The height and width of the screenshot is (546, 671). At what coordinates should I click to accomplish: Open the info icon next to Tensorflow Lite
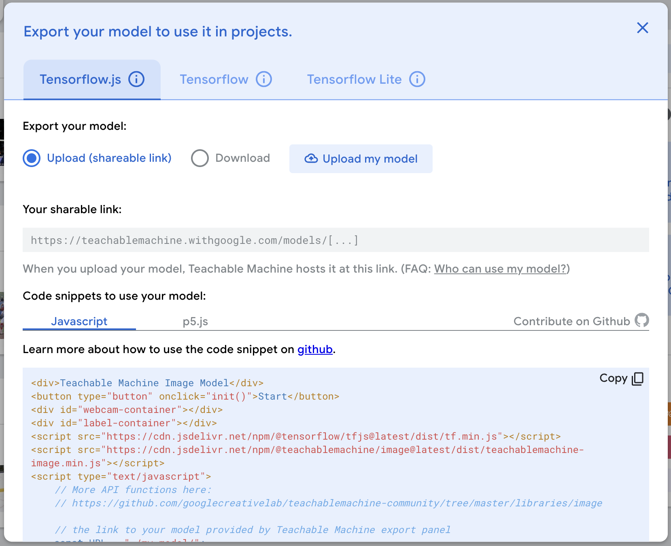tap(417, 79)
